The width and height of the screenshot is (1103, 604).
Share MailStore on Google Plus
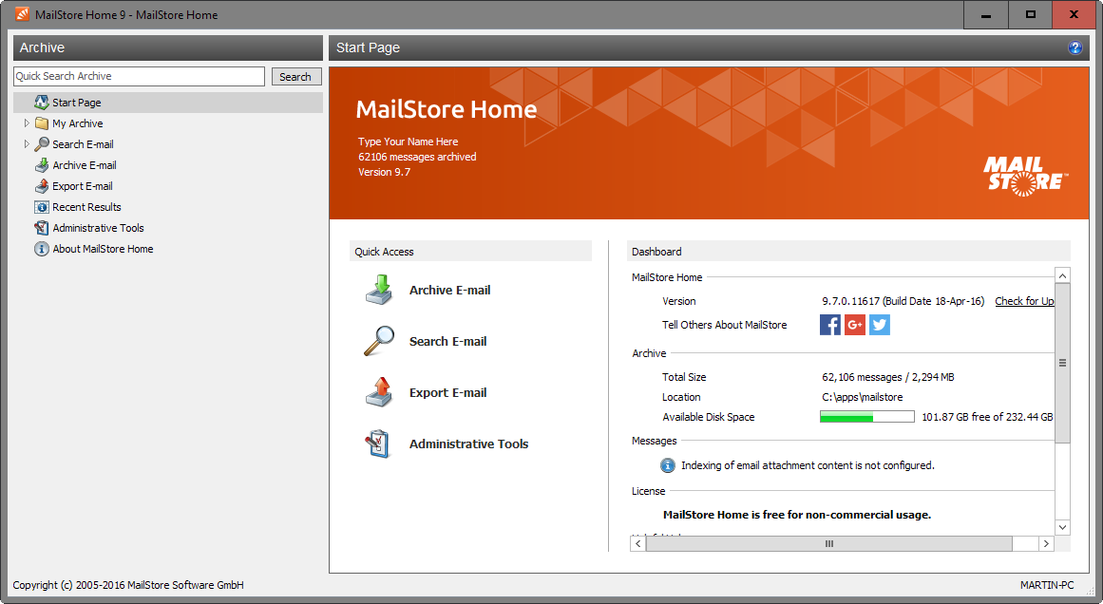[855, 325]
